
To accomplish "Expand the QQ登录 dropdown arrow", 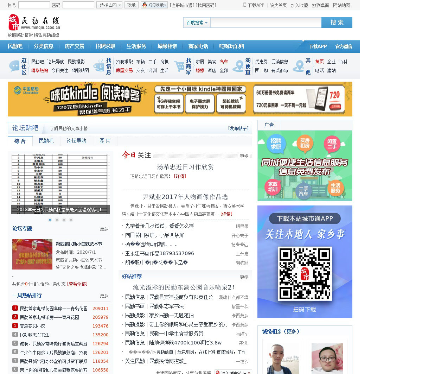I will pos(165,5).
